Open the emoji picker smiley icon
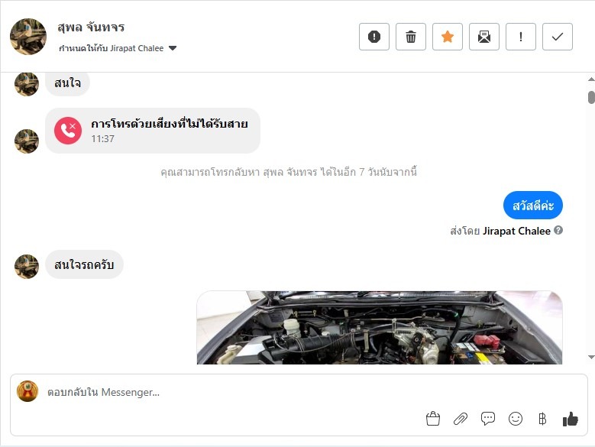The image size is (595, 447). [x=516, y=419]
